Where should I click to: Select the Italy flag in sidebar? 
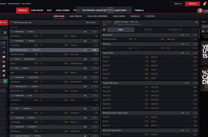(x=4, y=66)
